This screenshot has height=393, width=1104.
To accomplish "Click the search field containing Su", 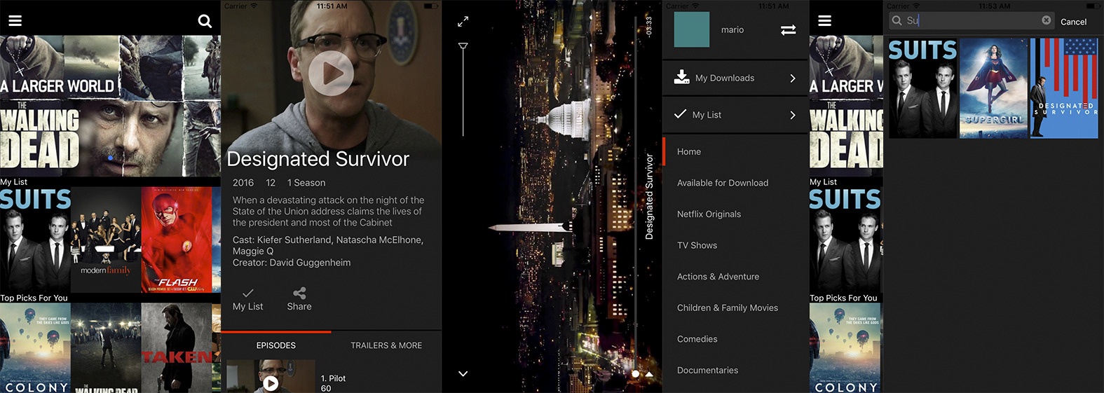I will click(x=972, y=20).
